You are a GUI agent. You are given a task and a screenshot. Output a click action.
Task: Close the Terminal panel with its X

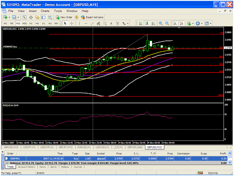tap(2, 152)
